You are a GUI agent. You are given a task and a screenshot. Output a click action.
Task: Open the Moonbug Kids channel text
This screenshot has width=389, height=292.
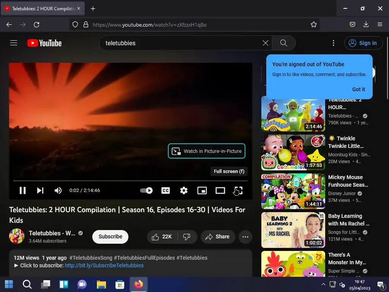pos(349,155)
